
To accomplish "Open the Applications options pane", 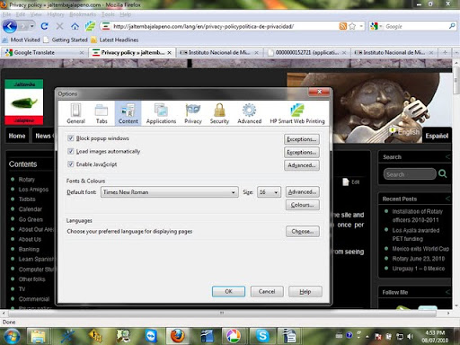I will 161,113.
